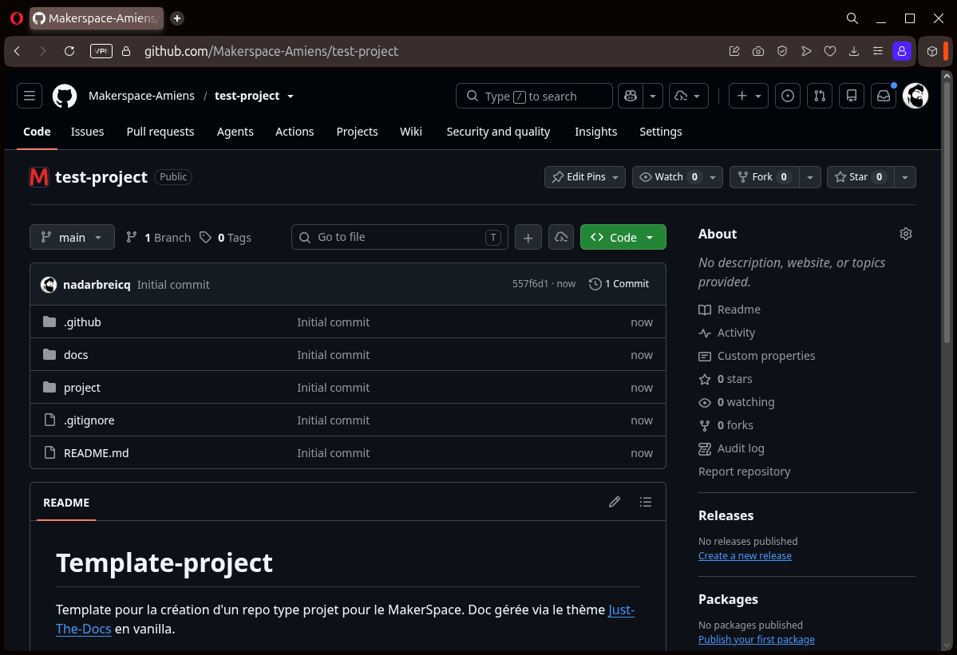Screen dimensions: 957x655
Task: Open Opera profile account icon
Action: tap(901, 51)
